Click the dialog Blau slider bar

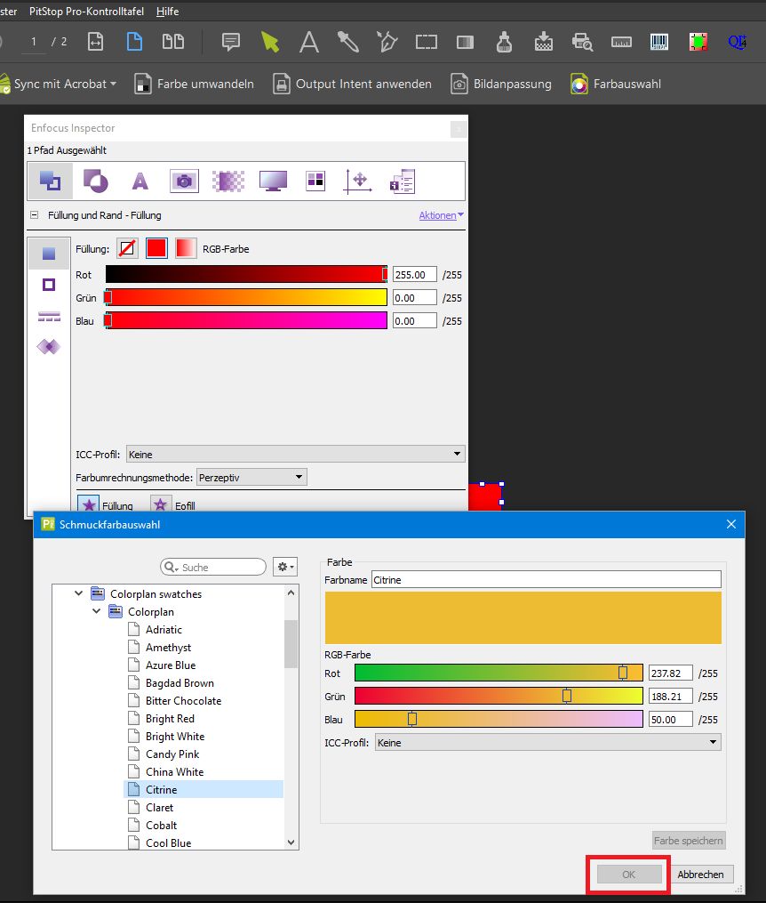pyautogui.click(x=499, y=719)
